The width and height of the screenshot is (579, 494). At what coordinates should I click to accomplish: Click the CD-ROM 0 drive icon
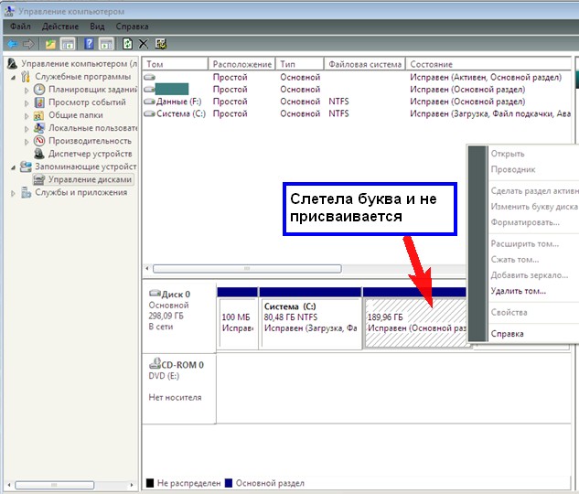155,363
